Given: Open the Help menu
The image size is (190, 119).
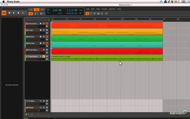Looking at the screenshot, I should point(119,9).
